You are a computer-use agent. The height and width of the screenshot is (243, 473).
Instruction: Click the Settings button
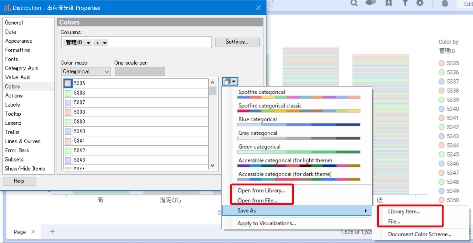click(237, 42)
